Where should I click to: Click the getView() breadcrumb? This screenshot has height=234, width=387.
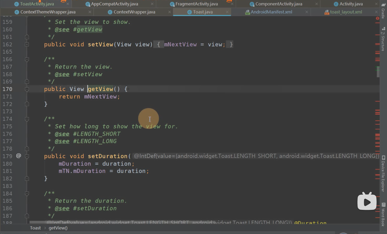tap(58, 228)
